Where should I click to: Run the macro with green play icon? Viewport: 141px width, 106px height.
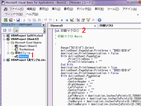pyautogui.click(x=57, y=20)
